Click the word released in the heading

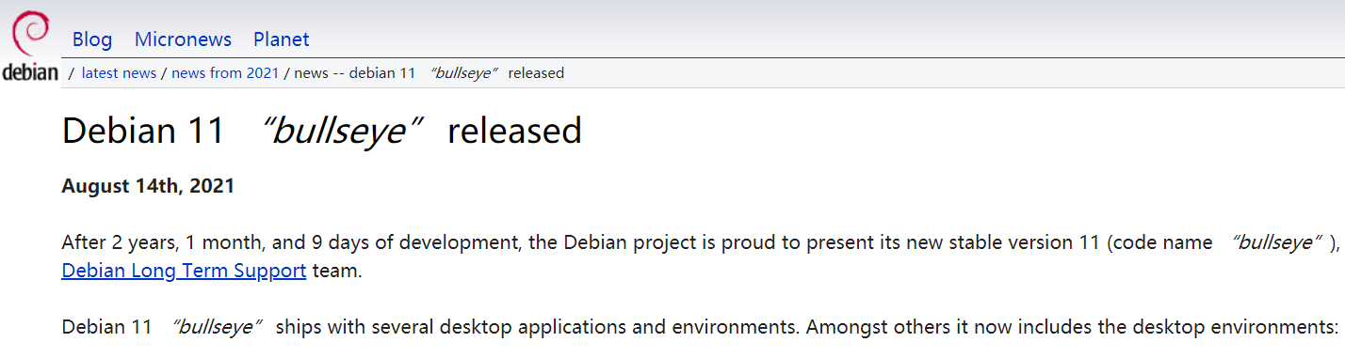[514, 131]
